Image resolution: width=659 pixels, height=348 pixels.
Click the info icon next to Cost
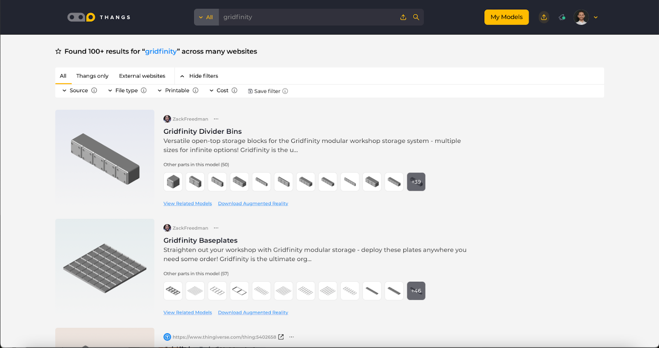click(x=234, y=90)
